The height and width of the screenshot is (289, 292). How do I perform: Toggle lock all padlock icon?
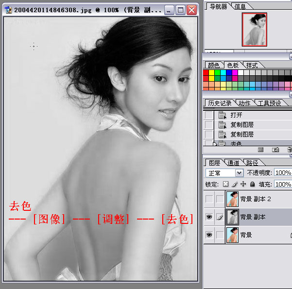click(x=252, y=184)
